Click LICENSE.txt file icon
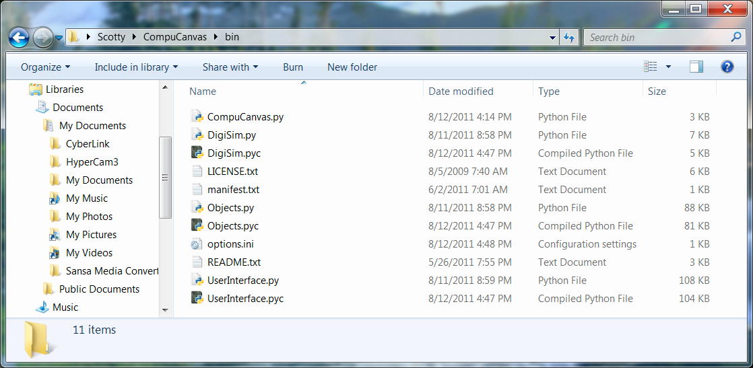 [x=197, y=172]
